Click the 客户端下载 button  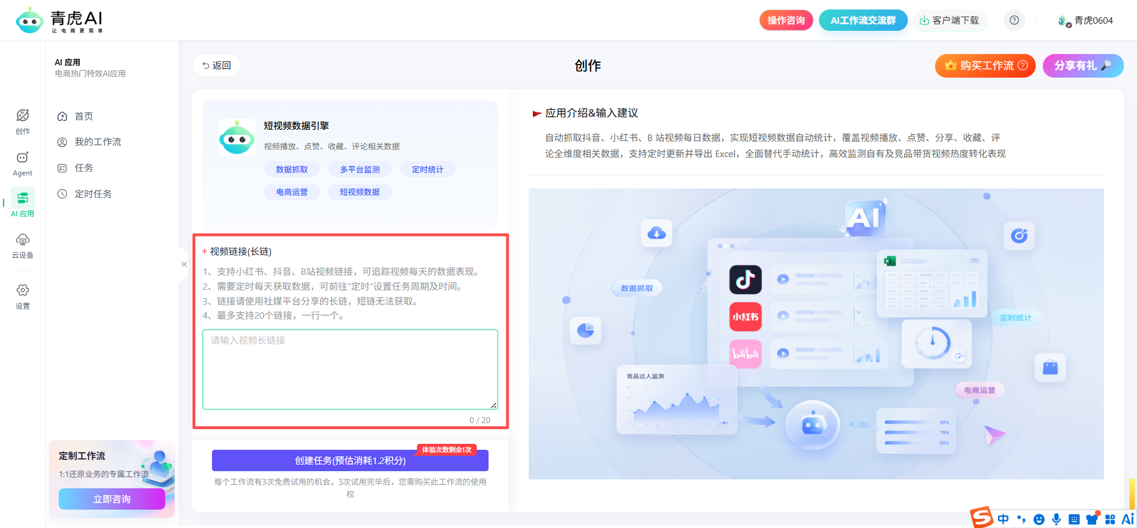pos(950,20)
